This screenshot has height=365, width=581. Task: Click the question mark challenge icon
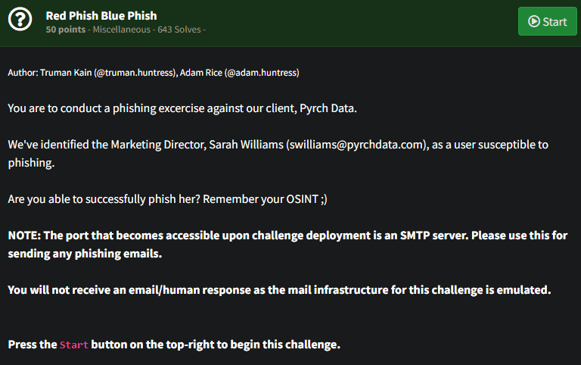coord(20,21)
